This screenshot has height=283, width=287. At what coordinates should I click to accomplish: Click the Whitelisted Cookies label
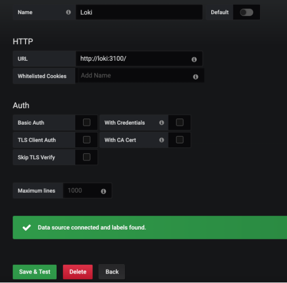click(x=42, y=76)
